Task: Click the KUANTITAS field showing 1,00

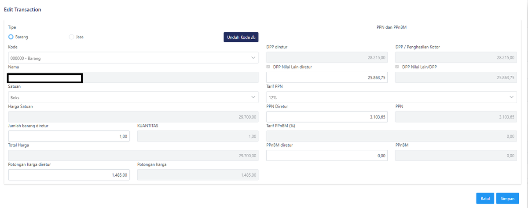Action: click(198, 136)
